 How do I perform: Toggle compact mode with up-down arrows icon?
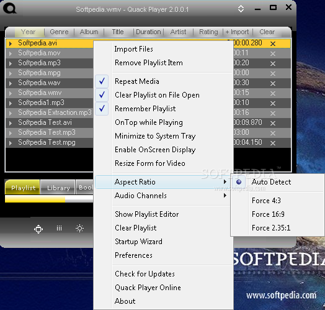click(x=241, y=9)
